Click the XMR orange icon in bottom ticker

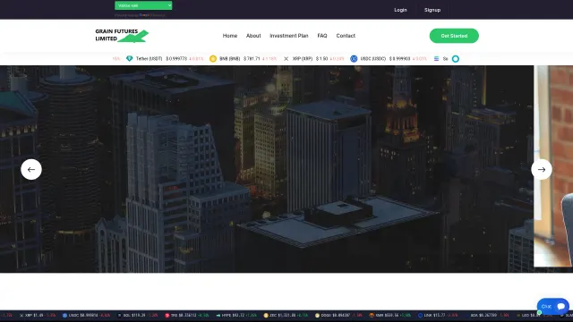point(372,316)
